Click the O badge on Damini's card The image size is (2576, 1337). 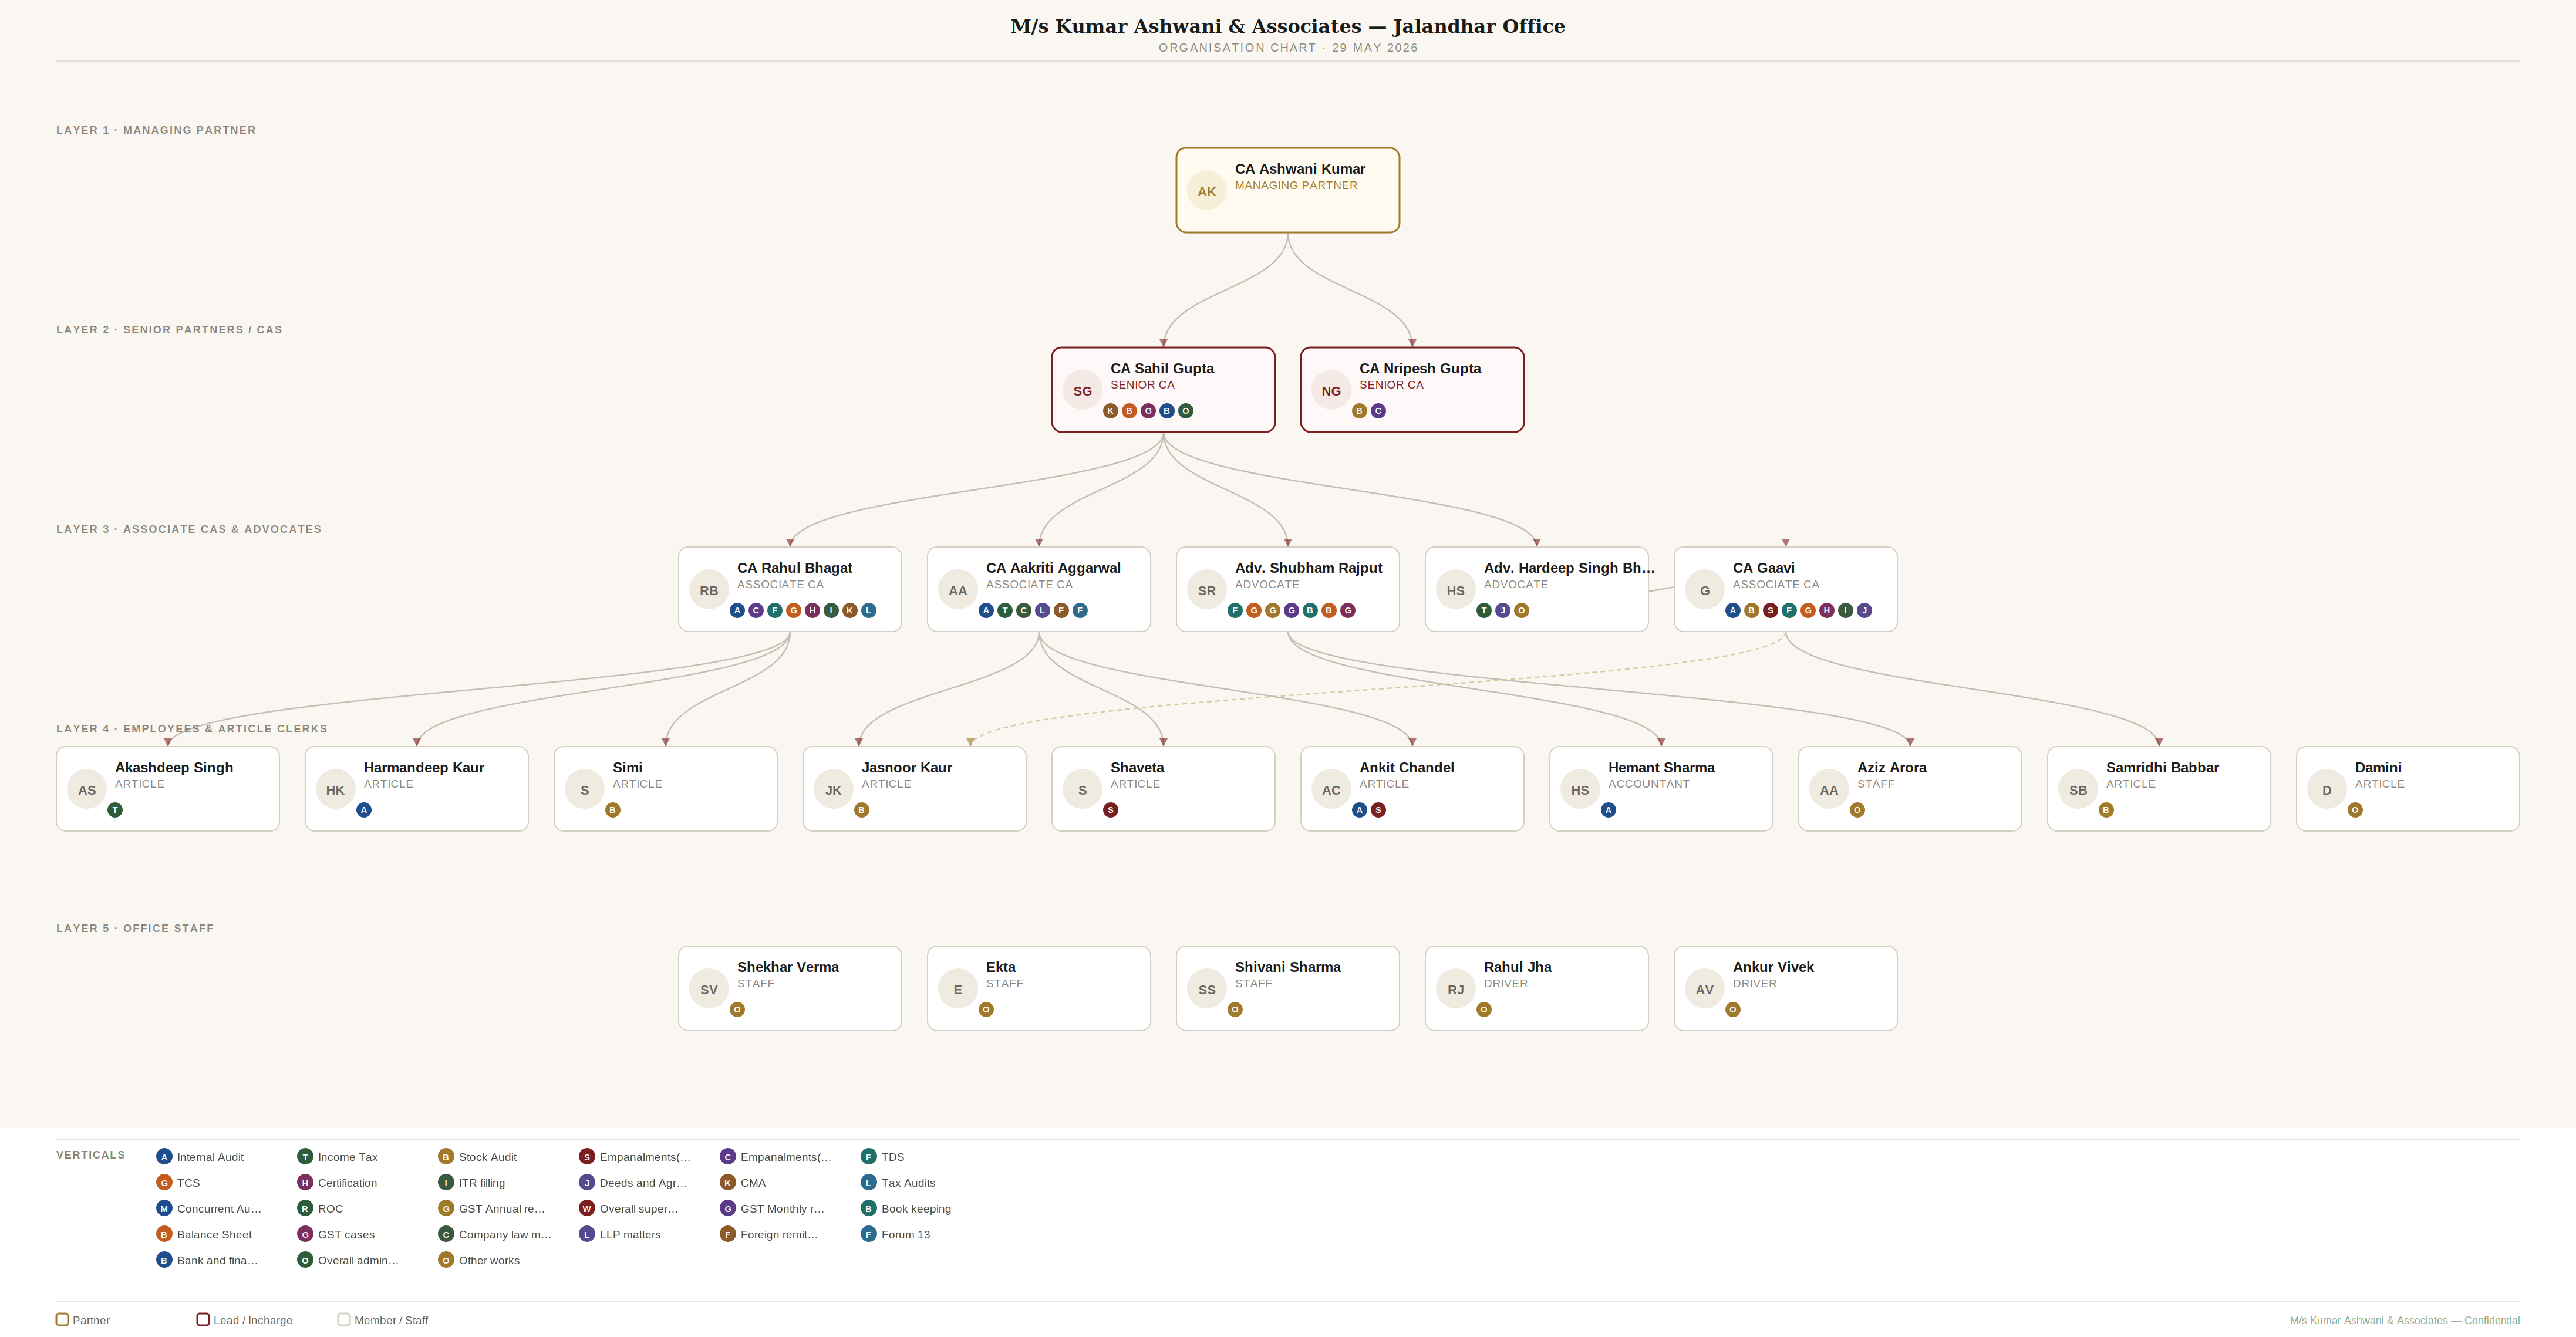2355,810
